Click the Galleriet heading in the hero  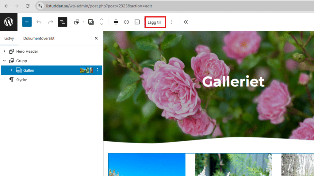tap(233, 82)
